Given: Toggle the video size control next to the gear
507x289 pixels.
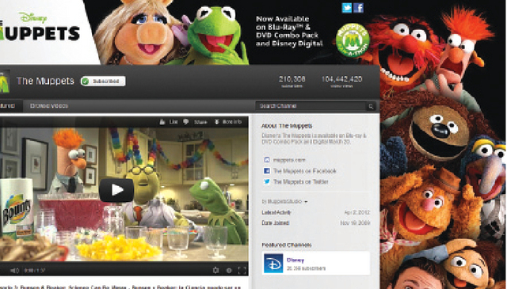Looking at the screenshot, I should [x=229, y=270].
